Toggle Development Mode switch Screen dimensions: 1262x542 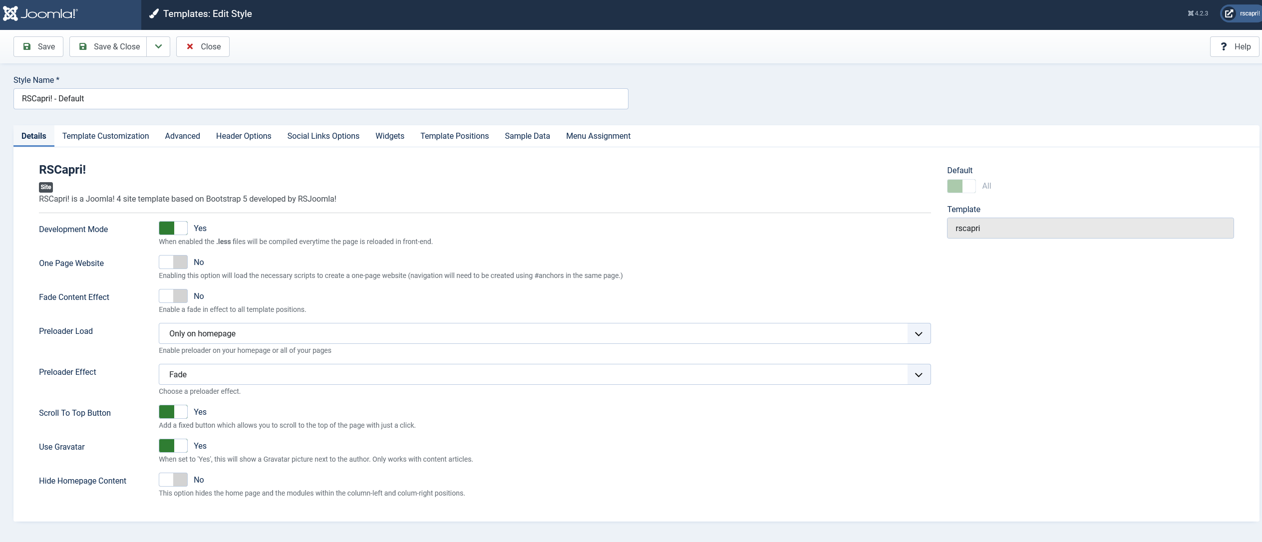click(173, 228)
